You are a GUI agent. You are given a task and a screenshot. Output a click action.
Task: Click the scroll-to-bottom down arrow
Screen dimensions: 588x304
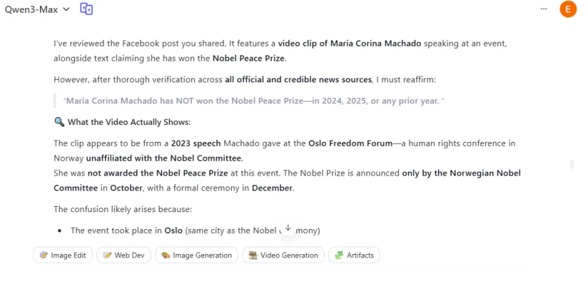tap(288, 228)
